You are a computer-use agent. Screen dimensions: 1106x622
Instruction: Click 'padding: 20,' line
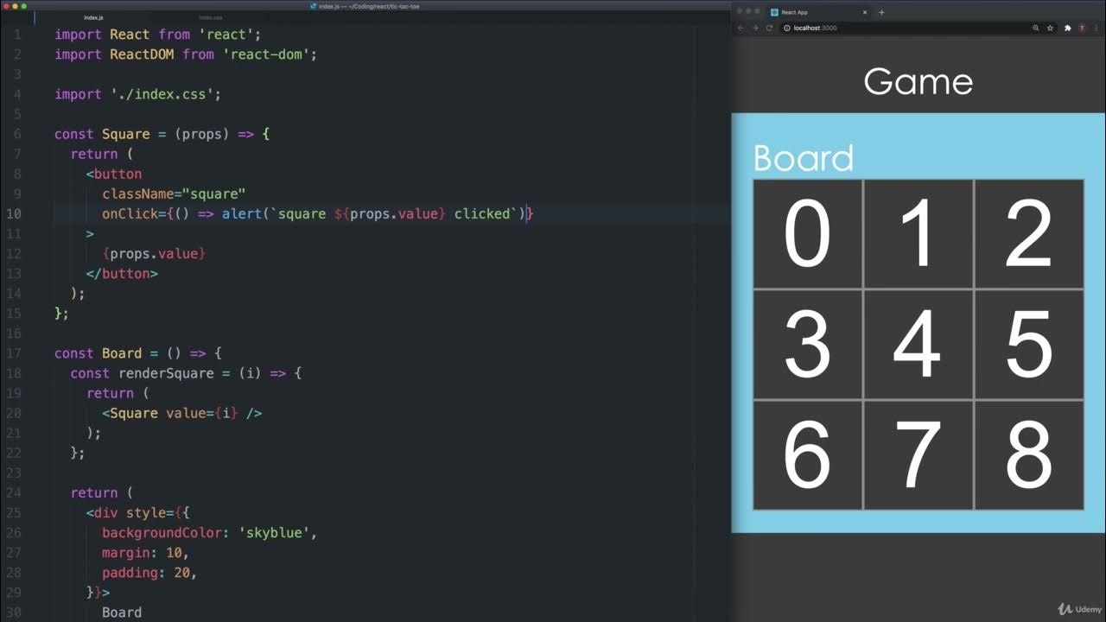click(149, 573)
